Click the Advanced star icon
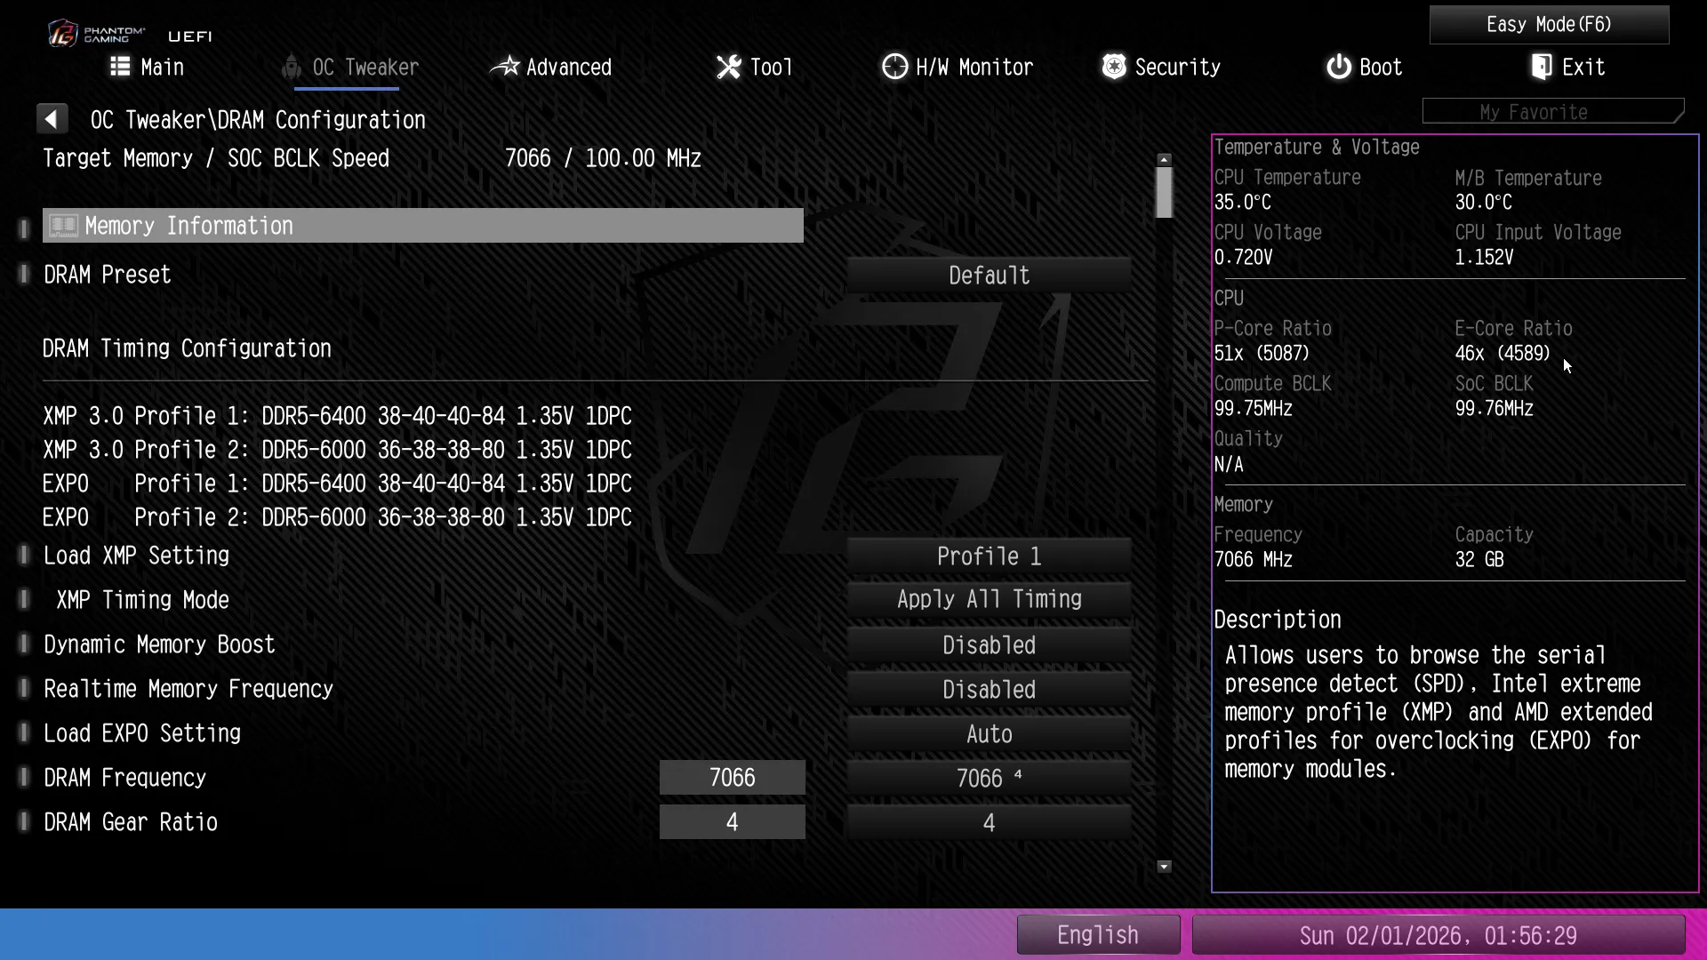1707x960 pixels. click(x=505, y=67)
